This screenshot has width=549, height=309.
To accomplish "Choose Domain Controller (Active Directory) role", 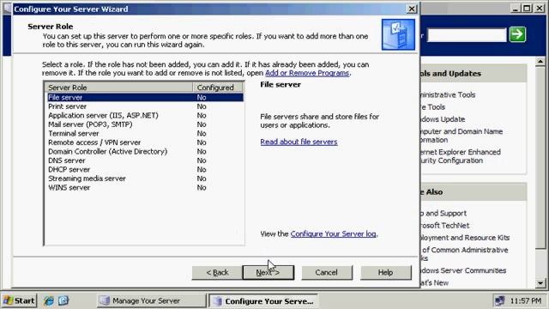I will click(x=145, y=152).
